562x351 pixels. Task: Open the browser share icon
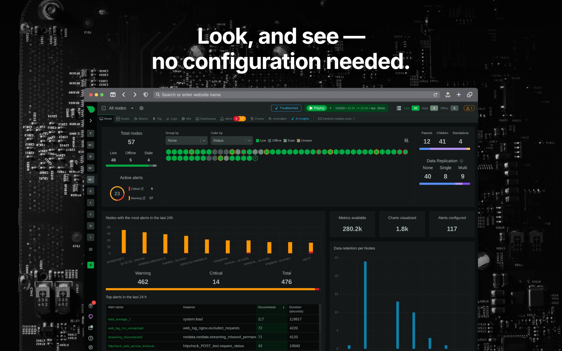pos(448,95)
